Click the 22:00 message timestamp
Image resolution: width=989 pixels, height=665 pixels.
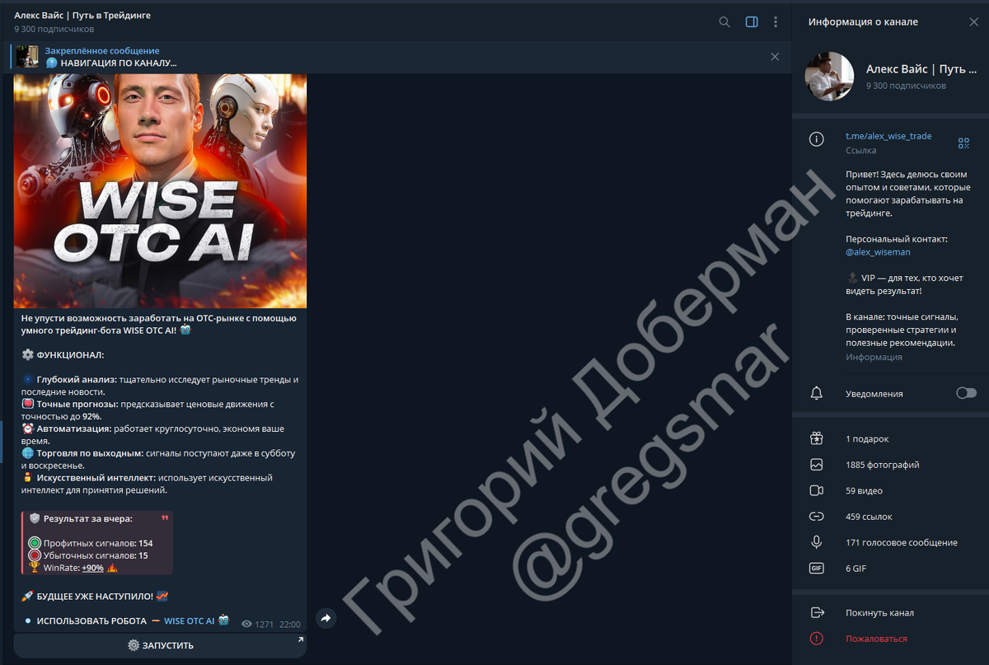click(290, 625)
